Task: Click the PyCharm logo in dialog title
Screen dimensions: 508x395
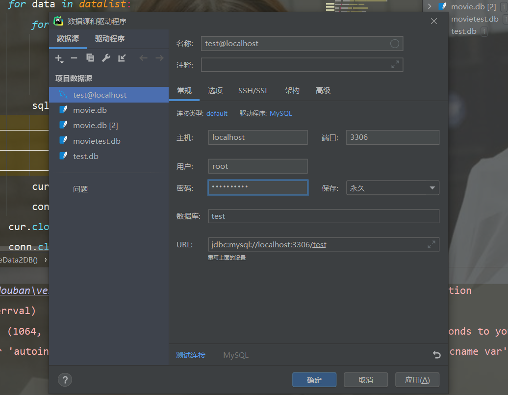Action: (x=58, y=21)
